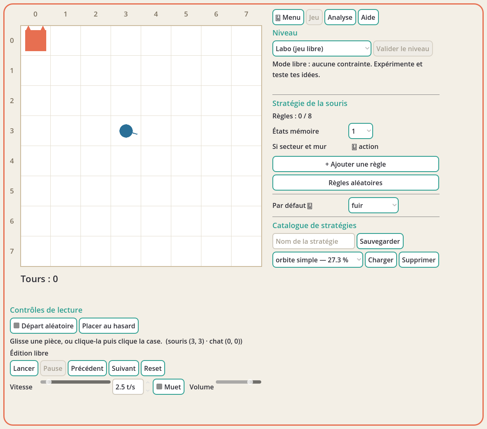Click 'Placer au hasard' button
The height and width of the screenshot is (429, 487).
[x=109, y=326]
